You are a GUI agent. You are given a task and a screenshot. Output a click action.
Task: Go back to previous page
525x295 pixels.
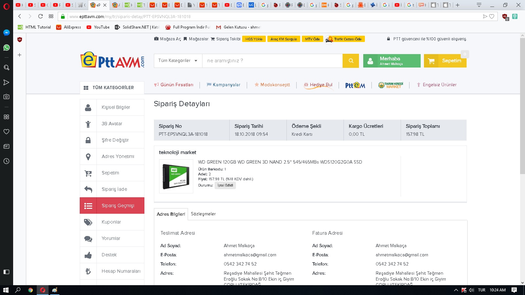tap(20, 16)
